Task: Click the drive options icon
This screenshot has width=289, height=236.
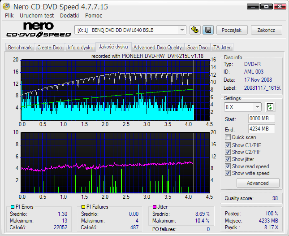Action: tap(195, 30)
